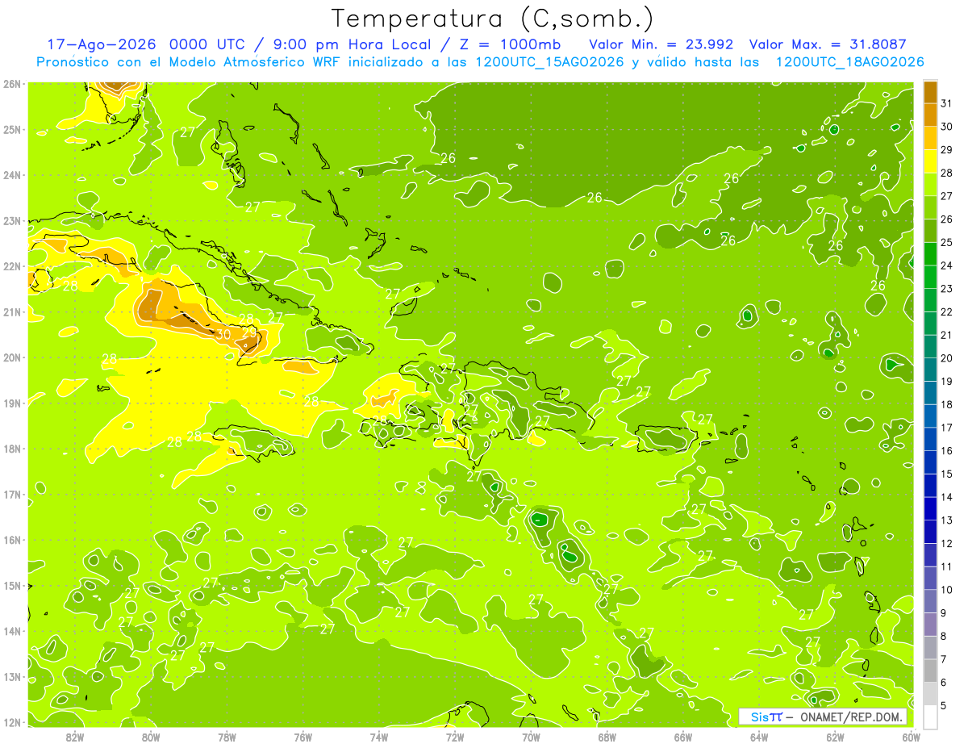Click the legend value 5

(x=945, y=706)
